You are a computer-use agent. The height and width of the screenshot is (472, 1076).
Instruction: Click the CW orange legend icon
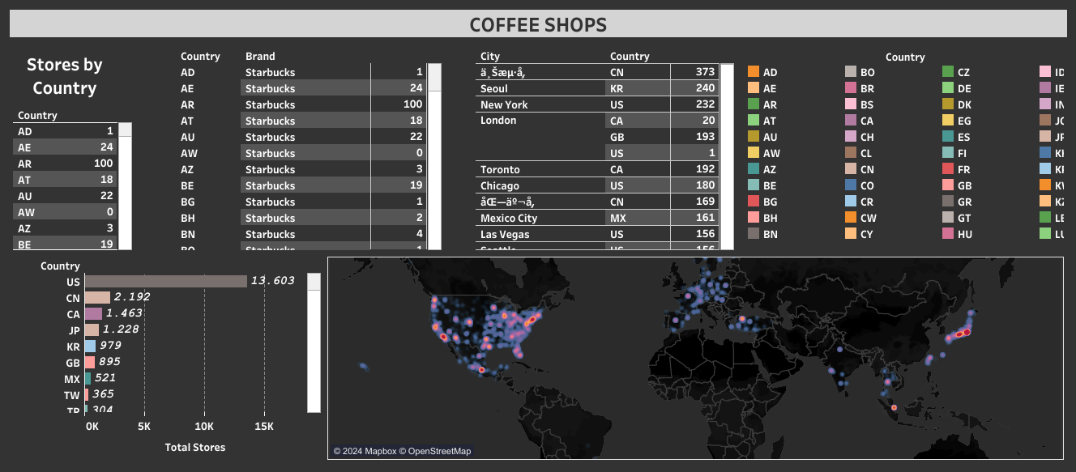point(851,218)
